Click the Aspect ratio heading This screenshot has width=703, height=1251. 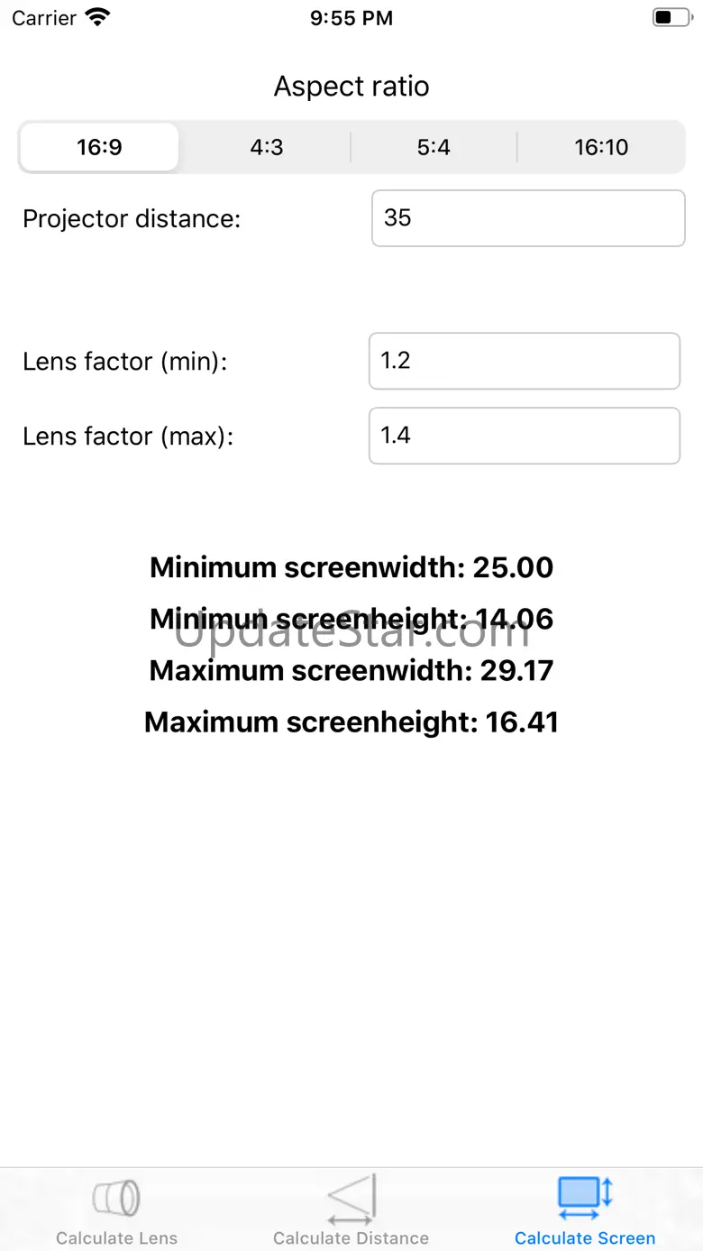pos(351,87)
